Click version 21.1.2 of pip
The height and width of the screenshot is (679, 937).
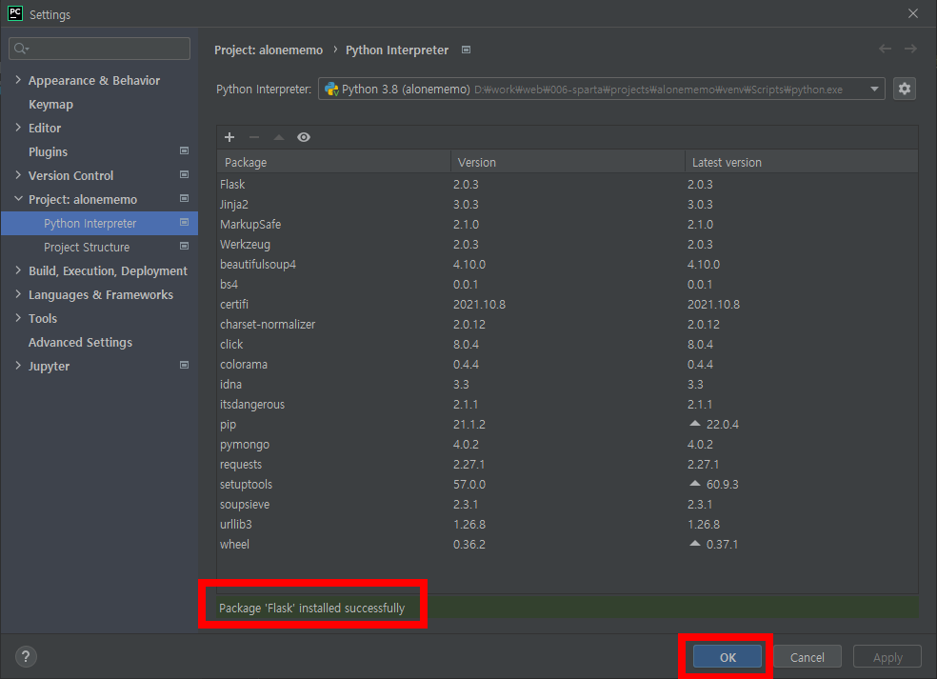[x=469, y=425]
